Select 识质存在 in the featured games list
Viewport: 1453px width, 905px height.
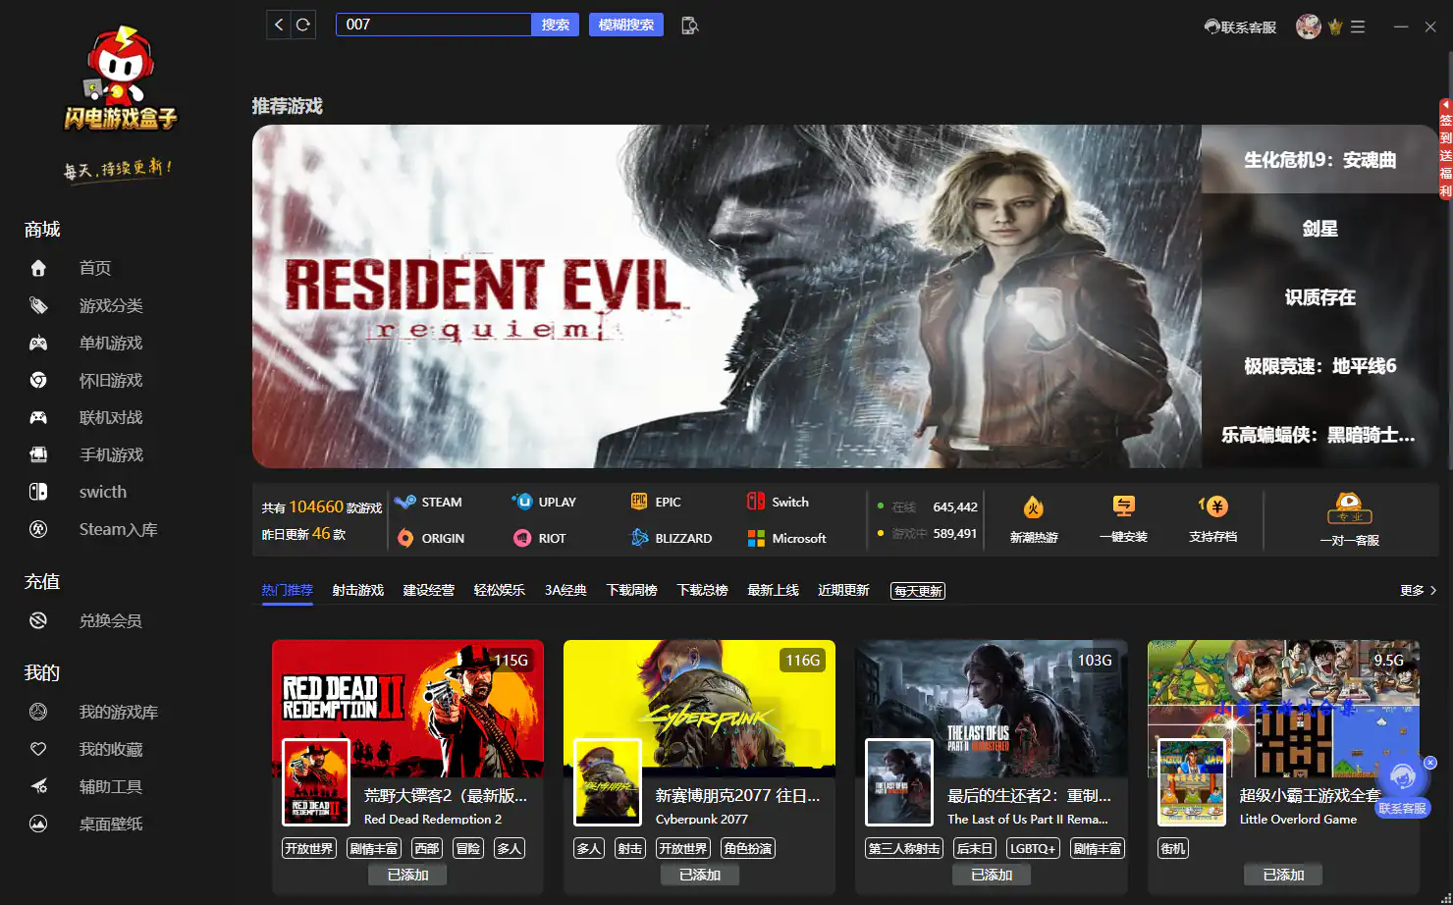(1320, 297)
